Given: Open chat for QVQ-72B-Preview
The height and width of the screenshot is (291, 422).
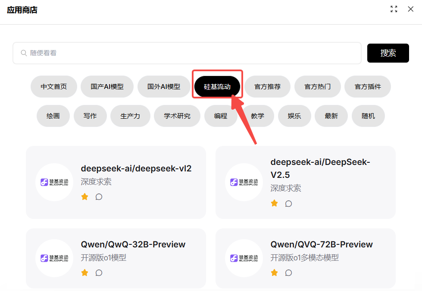Looking at the screenshot, I should point(288,273).
